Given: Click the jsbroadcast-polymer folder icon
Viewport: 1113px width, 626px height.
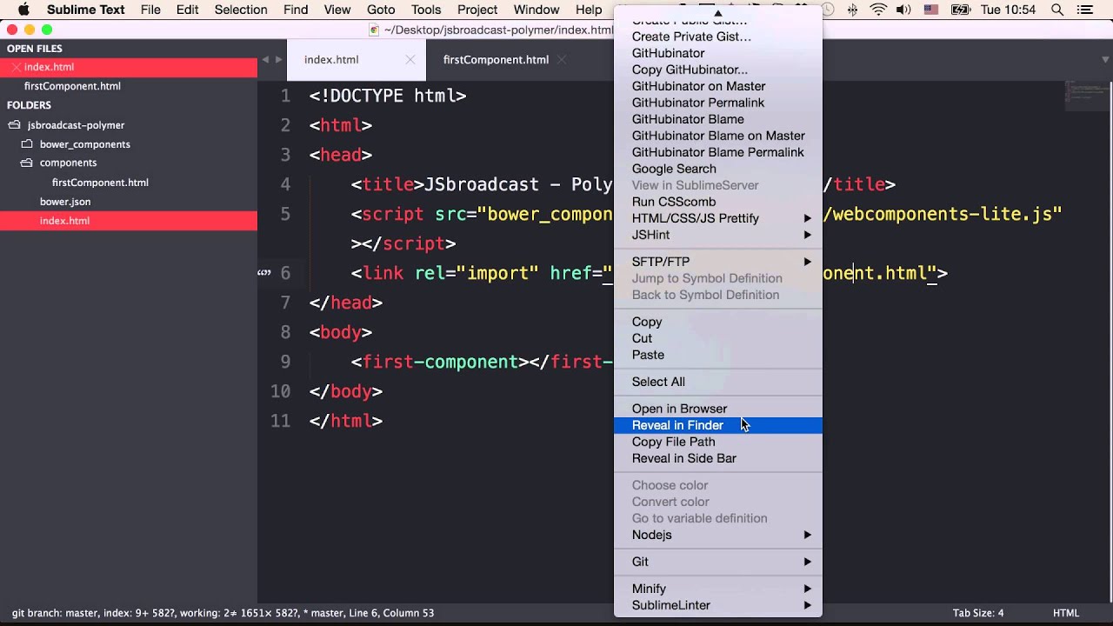Looking at the screenshot, I should [x=14, y=125].
